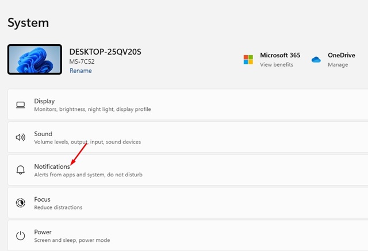Click the Microsoft 365 title text
Screen dimensions: 368x251
click(280, 55)
